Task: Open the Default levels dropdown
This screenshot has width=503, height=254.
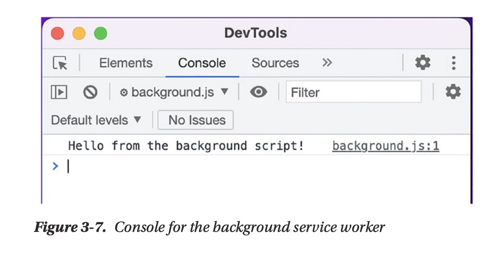Action: click(96, 120)
